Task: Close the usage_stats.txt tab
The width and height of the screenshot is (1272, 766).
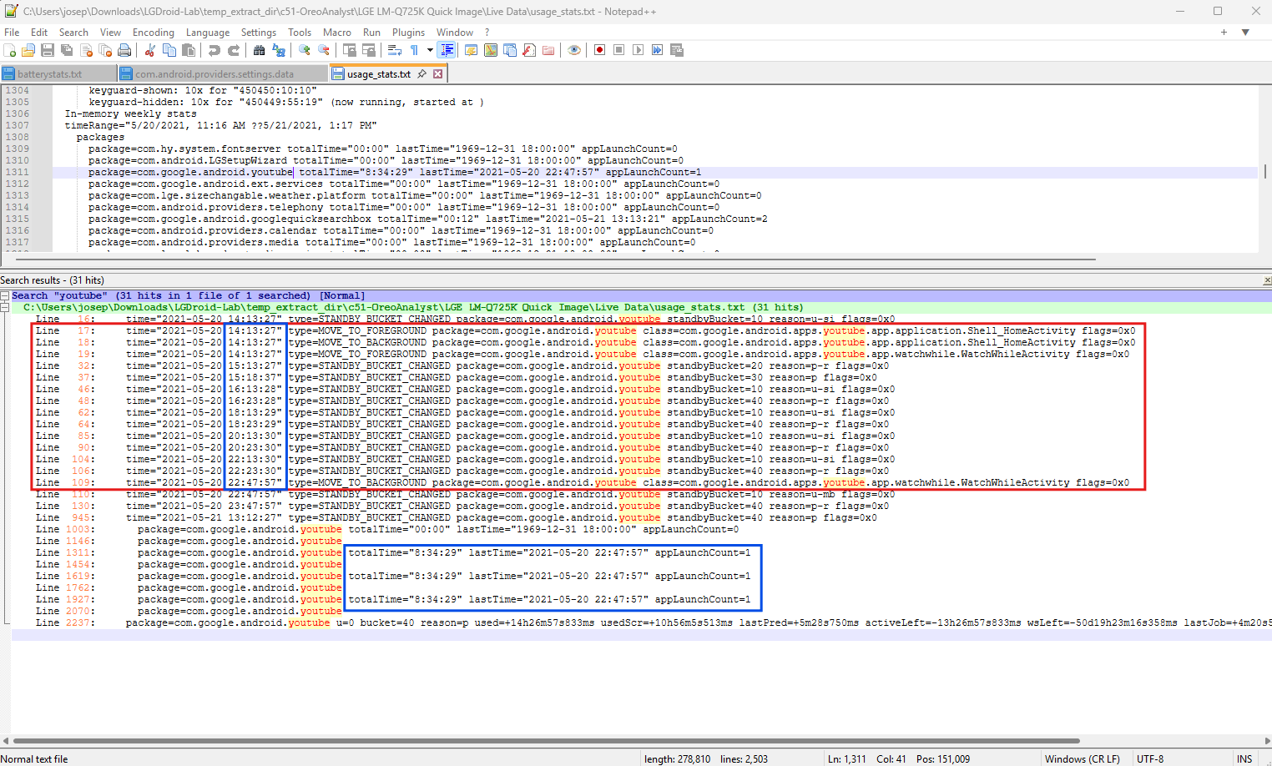Action: pyautogui.click(x=437, y=74)
